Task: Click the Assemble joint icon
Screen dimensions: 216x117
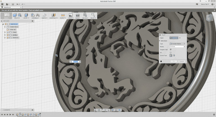Action: coord(38,15)
